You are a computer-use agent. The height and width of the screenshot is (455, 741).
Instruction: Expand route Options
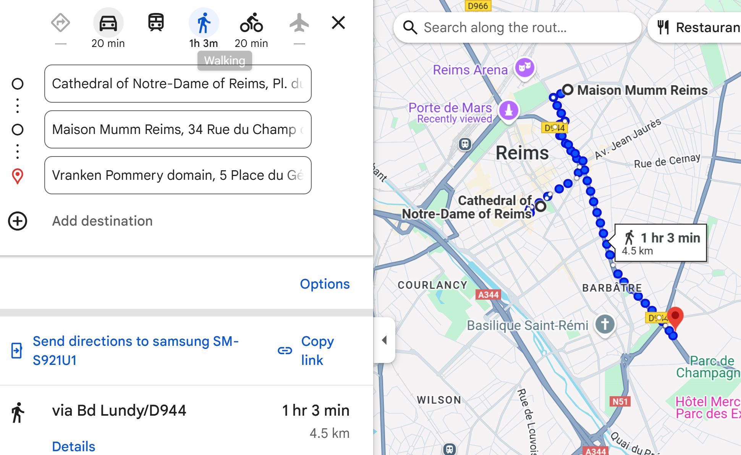pyautogui.click(x=325, y=284)
